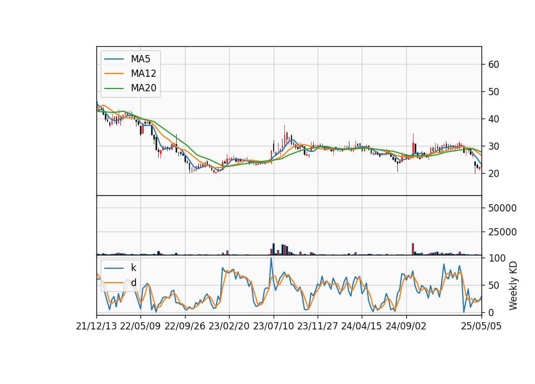Click the 24/04/15 date label

point(362,327)
